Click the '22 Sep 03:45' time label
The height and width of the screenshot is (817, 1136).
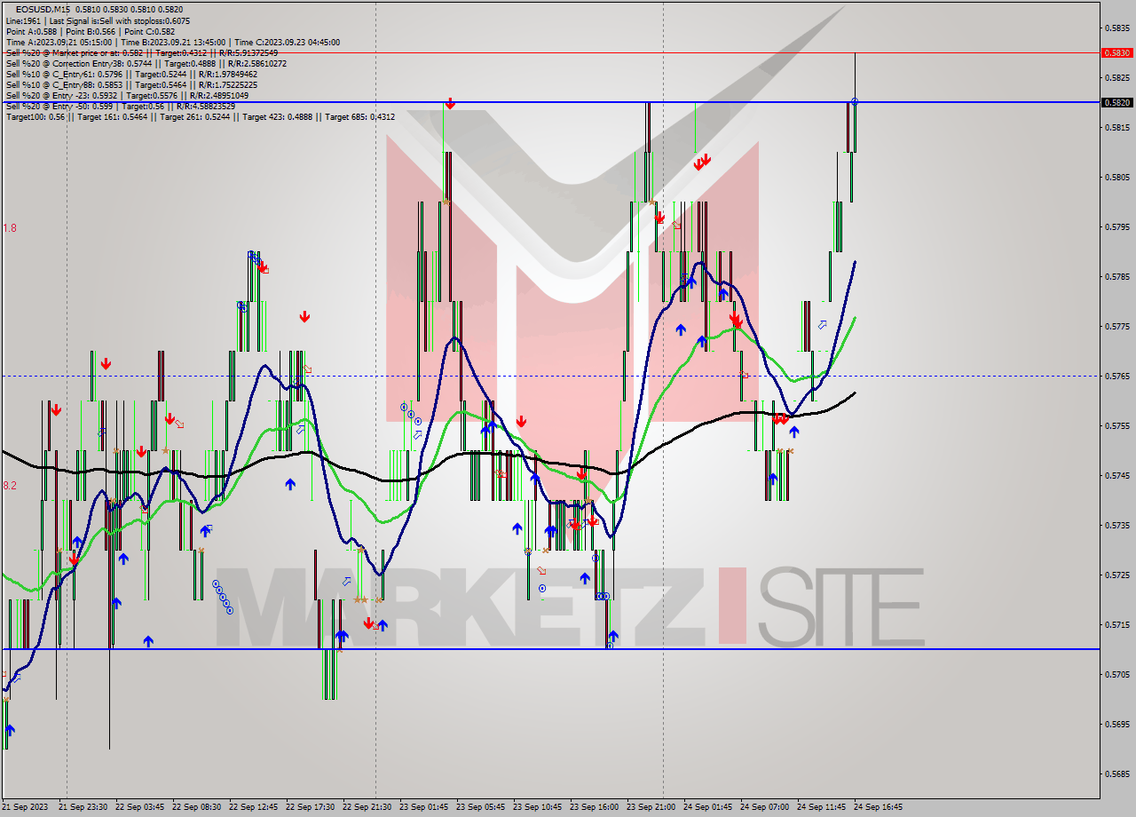click(x=139, y=807)
